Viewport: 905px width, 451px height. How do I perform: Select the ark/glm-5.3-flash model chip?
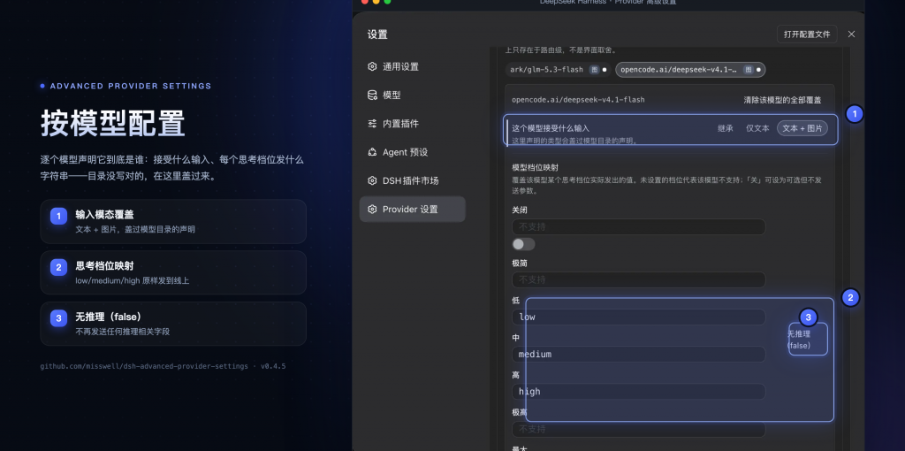pyautogui.click(x=559, y=70)
